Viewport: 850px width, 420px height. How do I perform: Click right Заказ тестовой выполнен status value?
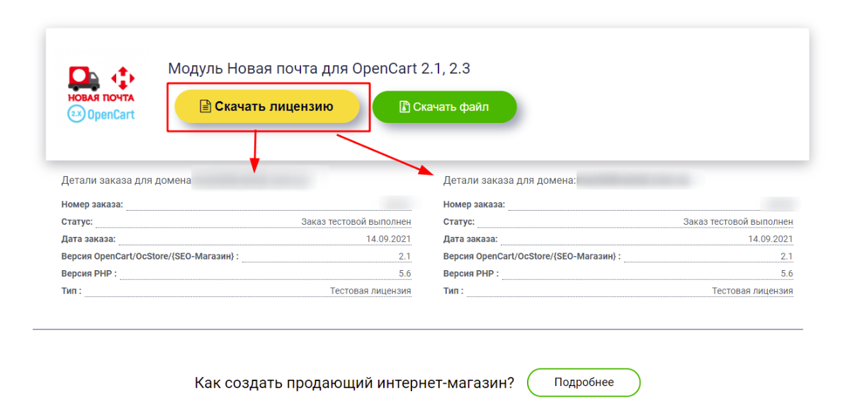point(738,221)
